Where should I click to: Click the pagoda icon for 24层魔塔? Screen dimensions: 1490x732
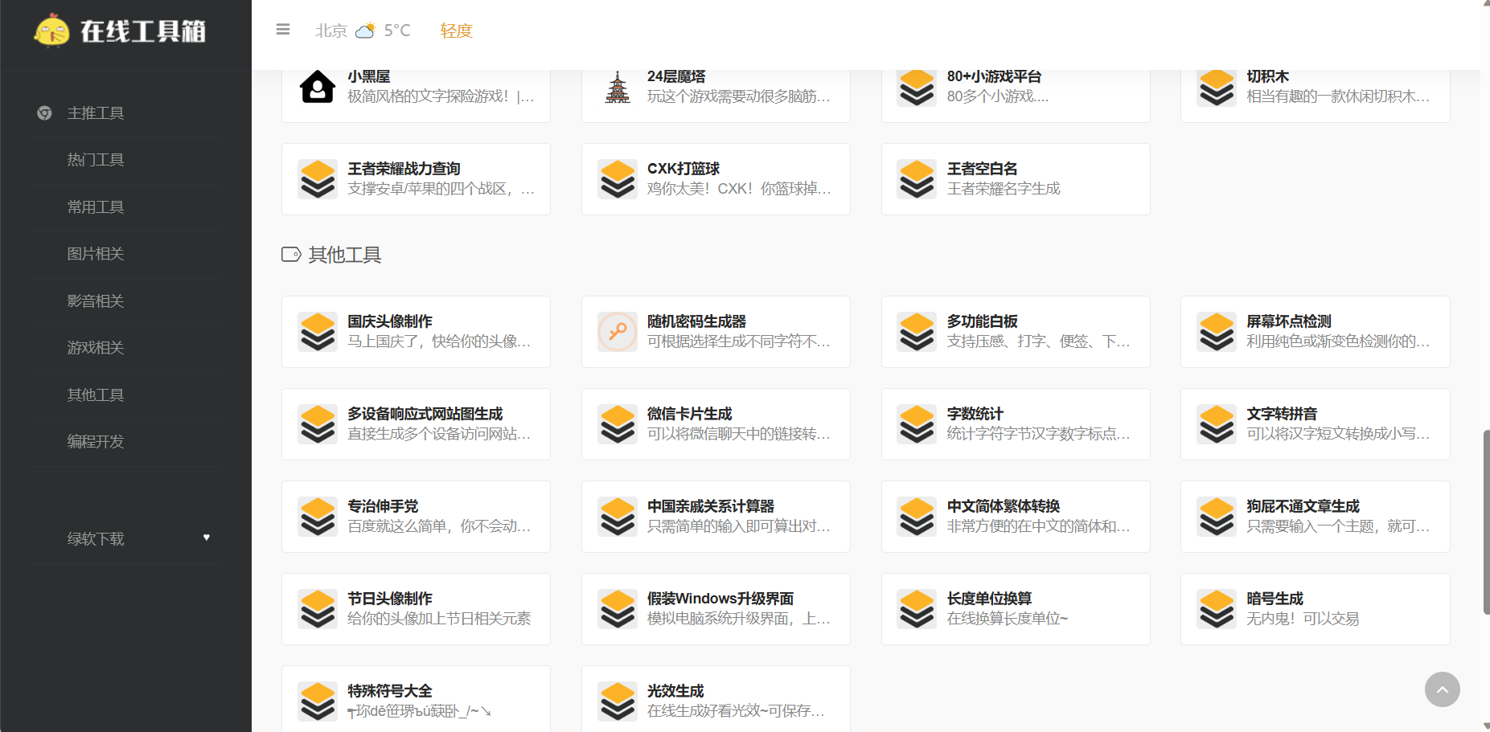pyautogui.click(x=618, y=87)
